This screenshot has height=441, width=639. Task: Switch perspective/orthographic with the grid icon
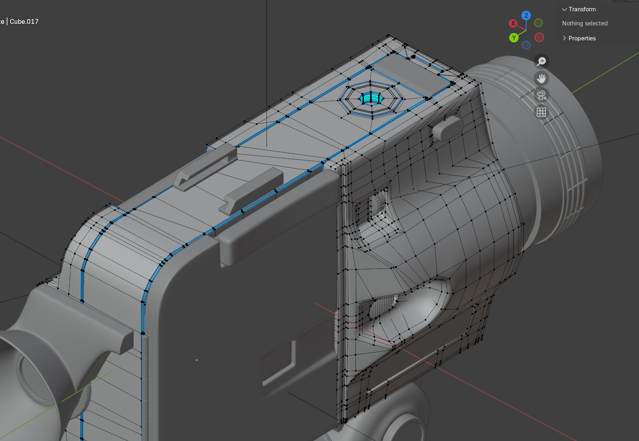pos(542,112)
